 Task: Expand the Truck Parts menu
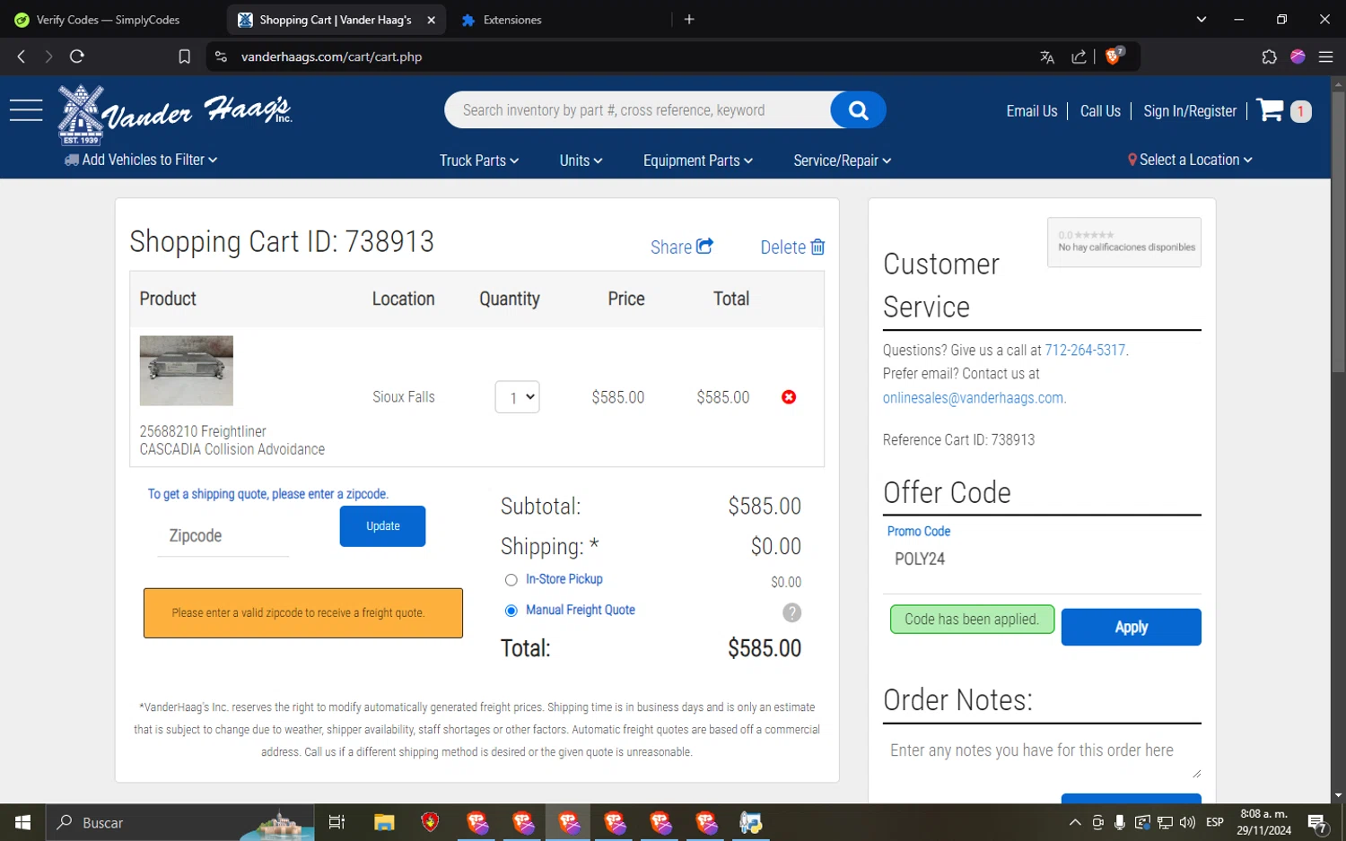[x=479, y=160]
